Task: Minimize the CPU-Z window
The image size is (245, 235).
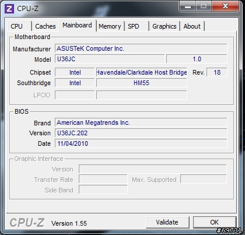Action: click(x=188, y=6)
